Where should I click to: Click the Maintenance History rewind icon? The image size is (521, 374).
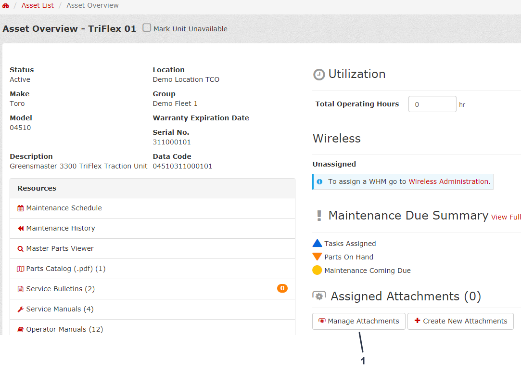click(20, 229)
